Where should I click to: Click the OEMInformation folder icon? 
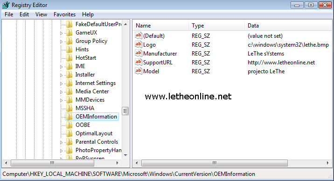coord(69,117)
